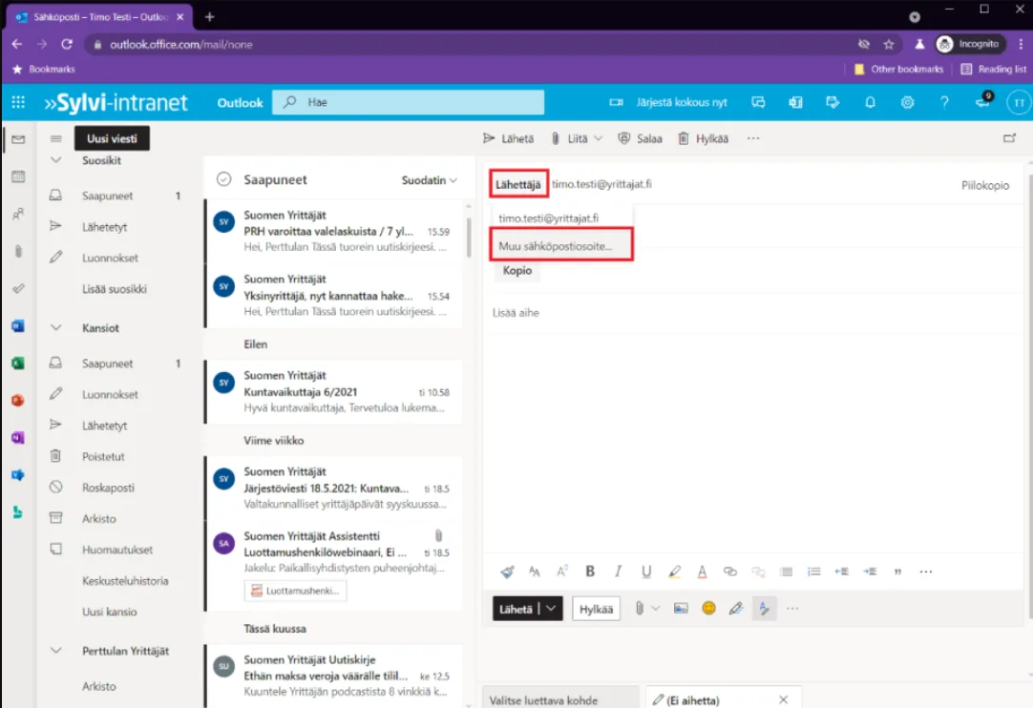The image size is (1033, 708).
Task: Click the Hylkää button at the bottom
Action: pyautogui.click(x=596, y=609)
